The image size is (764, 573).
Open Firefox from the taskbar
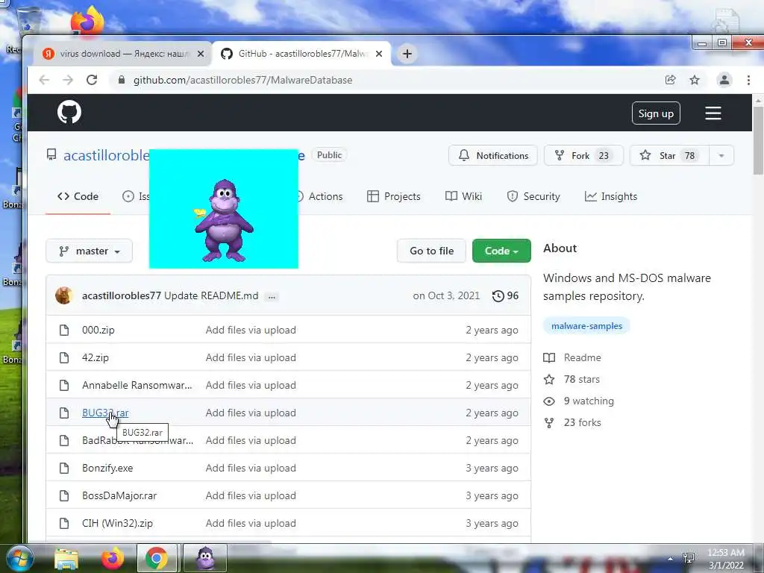coord(113,558)
